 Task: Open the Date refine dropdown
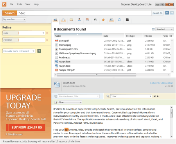tap(43, 33)
